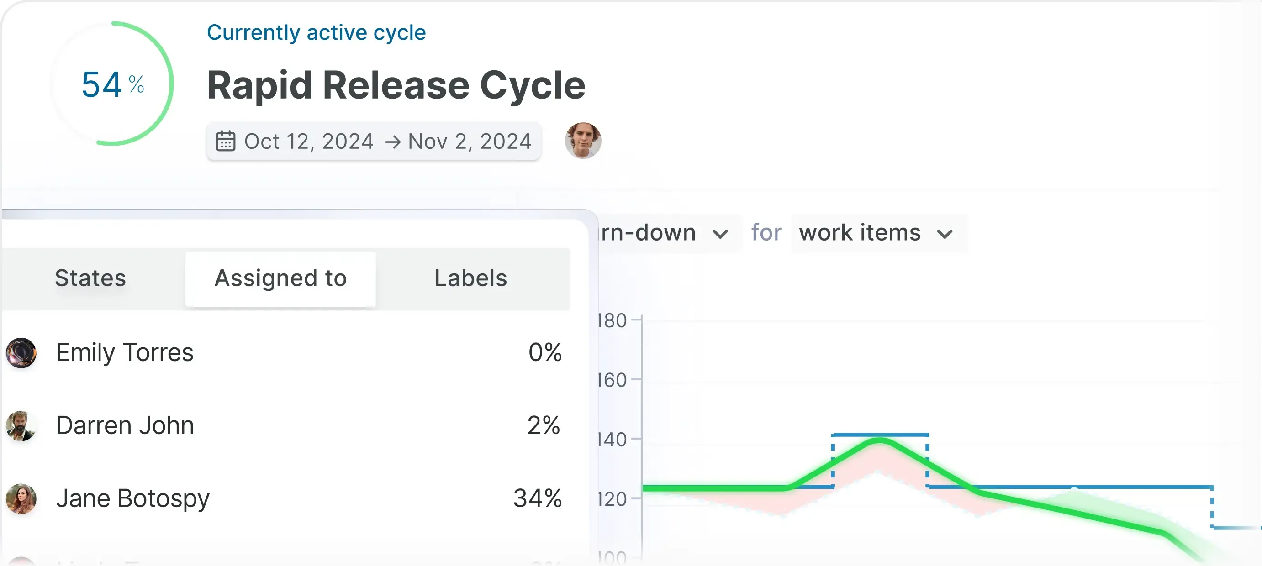Click the Rapid Release Cycle title

396,85
